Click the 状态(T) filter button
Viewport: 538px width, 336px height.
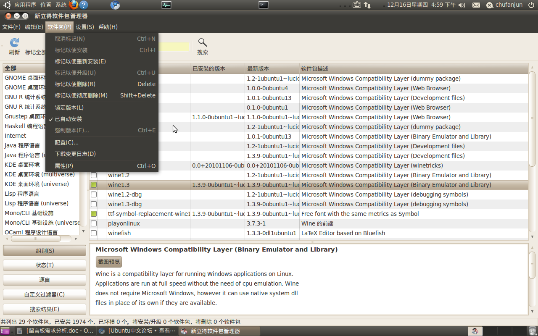[45, 265]
